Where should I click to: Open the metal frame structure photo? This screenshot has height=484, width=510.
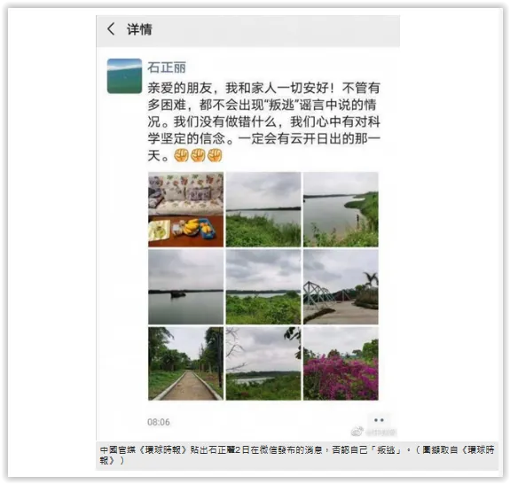(341, 287)
